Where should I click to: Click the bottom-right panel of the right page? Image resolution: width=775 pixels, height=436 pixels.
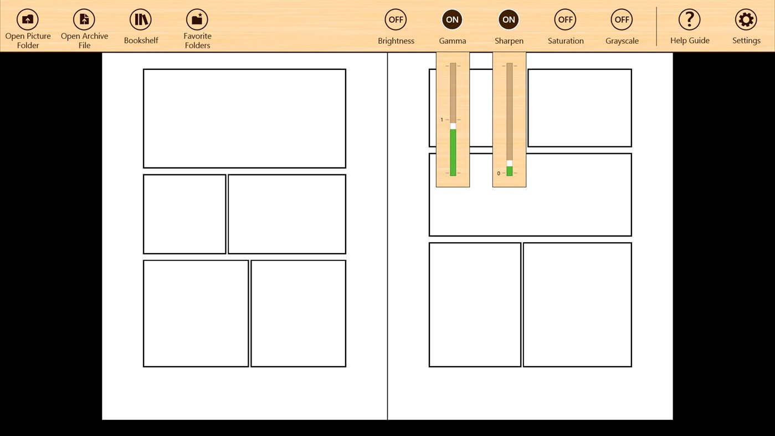click(577, 304)
